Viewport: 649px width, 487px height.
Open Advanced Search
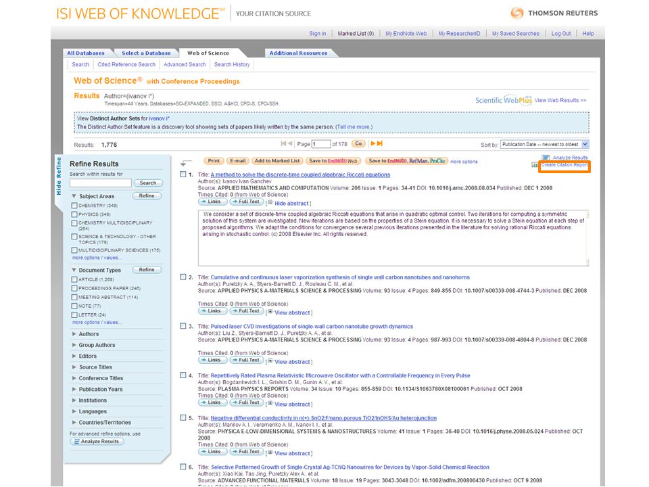coord(185,65)
